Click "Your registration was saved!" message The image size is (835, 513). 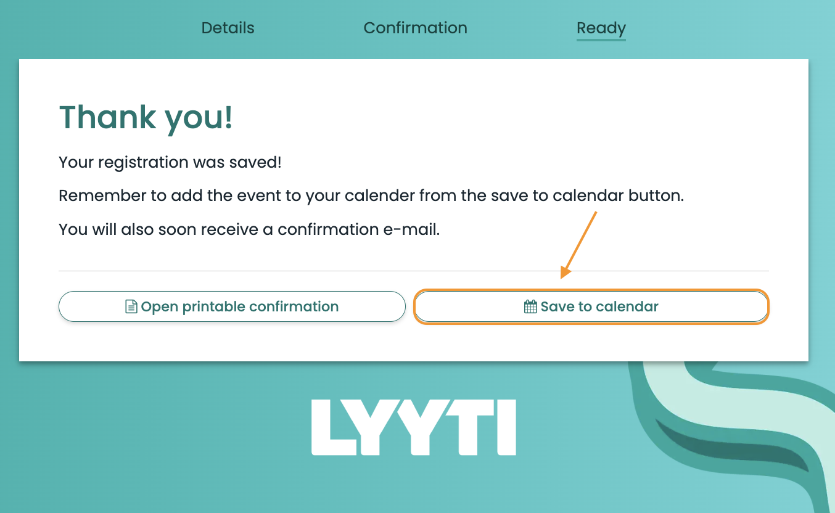[x=170, y=163]
